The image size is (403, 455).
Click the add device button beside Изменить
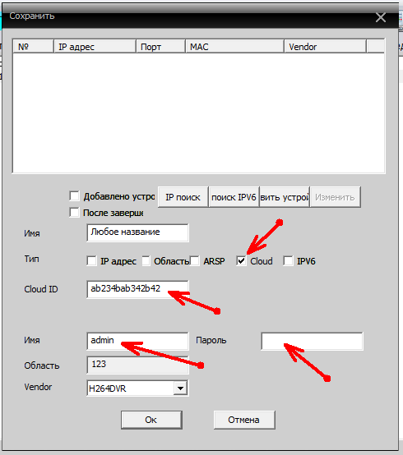coord(285,197)
